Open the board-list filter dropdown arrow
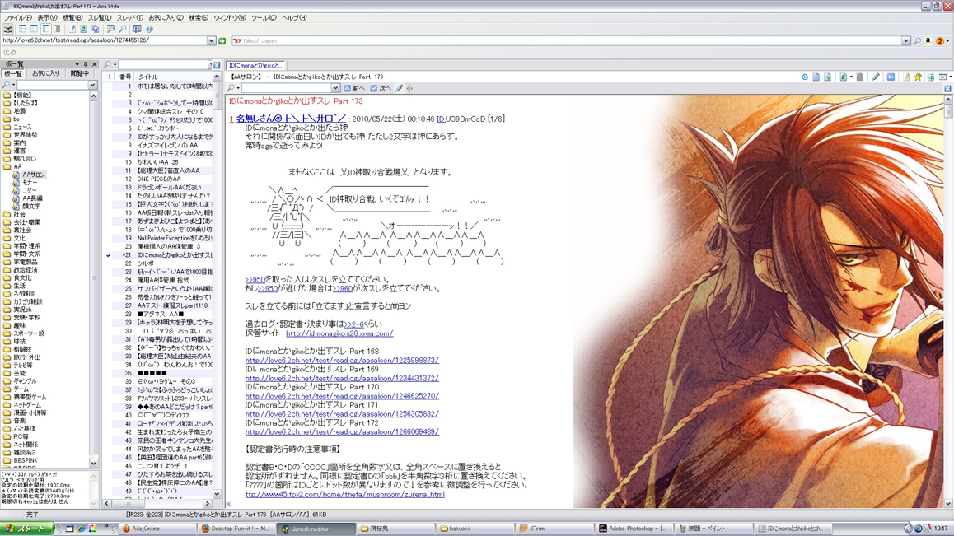The image size is (954, 536). 92,85
